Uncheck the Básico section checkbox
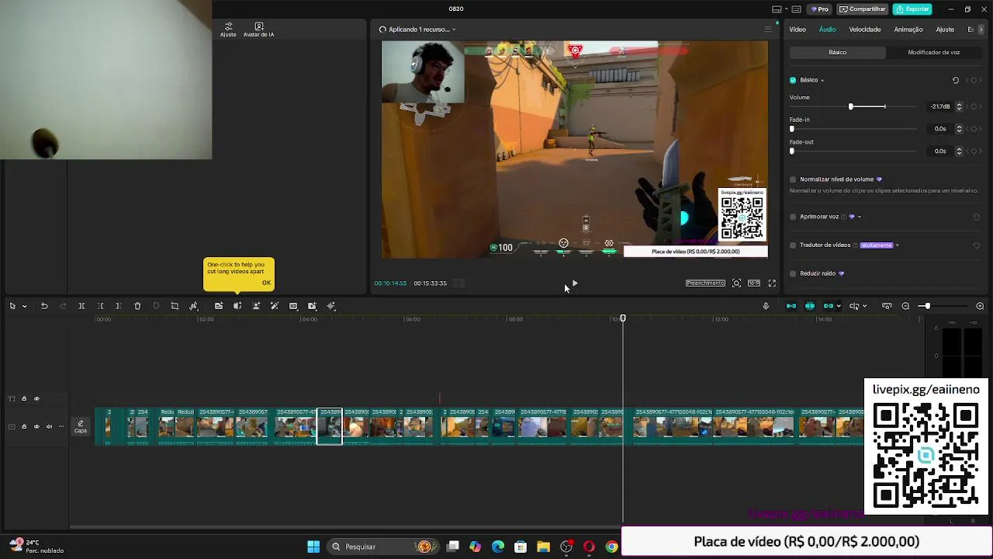 point(793,80)
